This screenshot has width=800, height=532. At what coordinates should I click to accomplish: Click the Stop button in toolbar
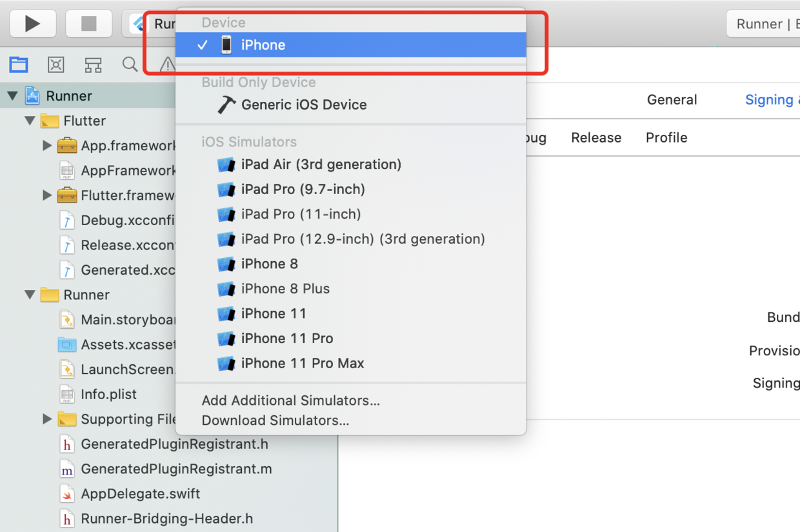point(88,24)
